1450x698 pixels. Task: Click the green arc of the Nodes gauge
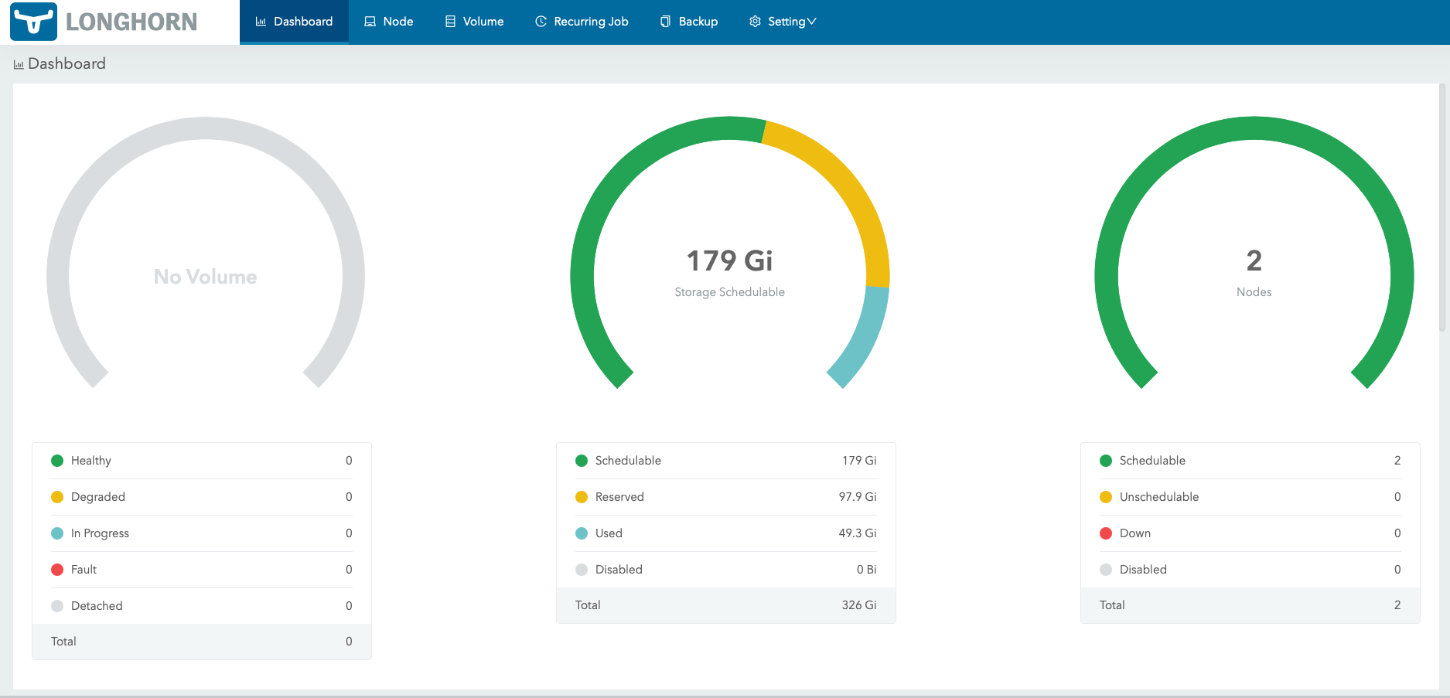(x=1254, y=128)
